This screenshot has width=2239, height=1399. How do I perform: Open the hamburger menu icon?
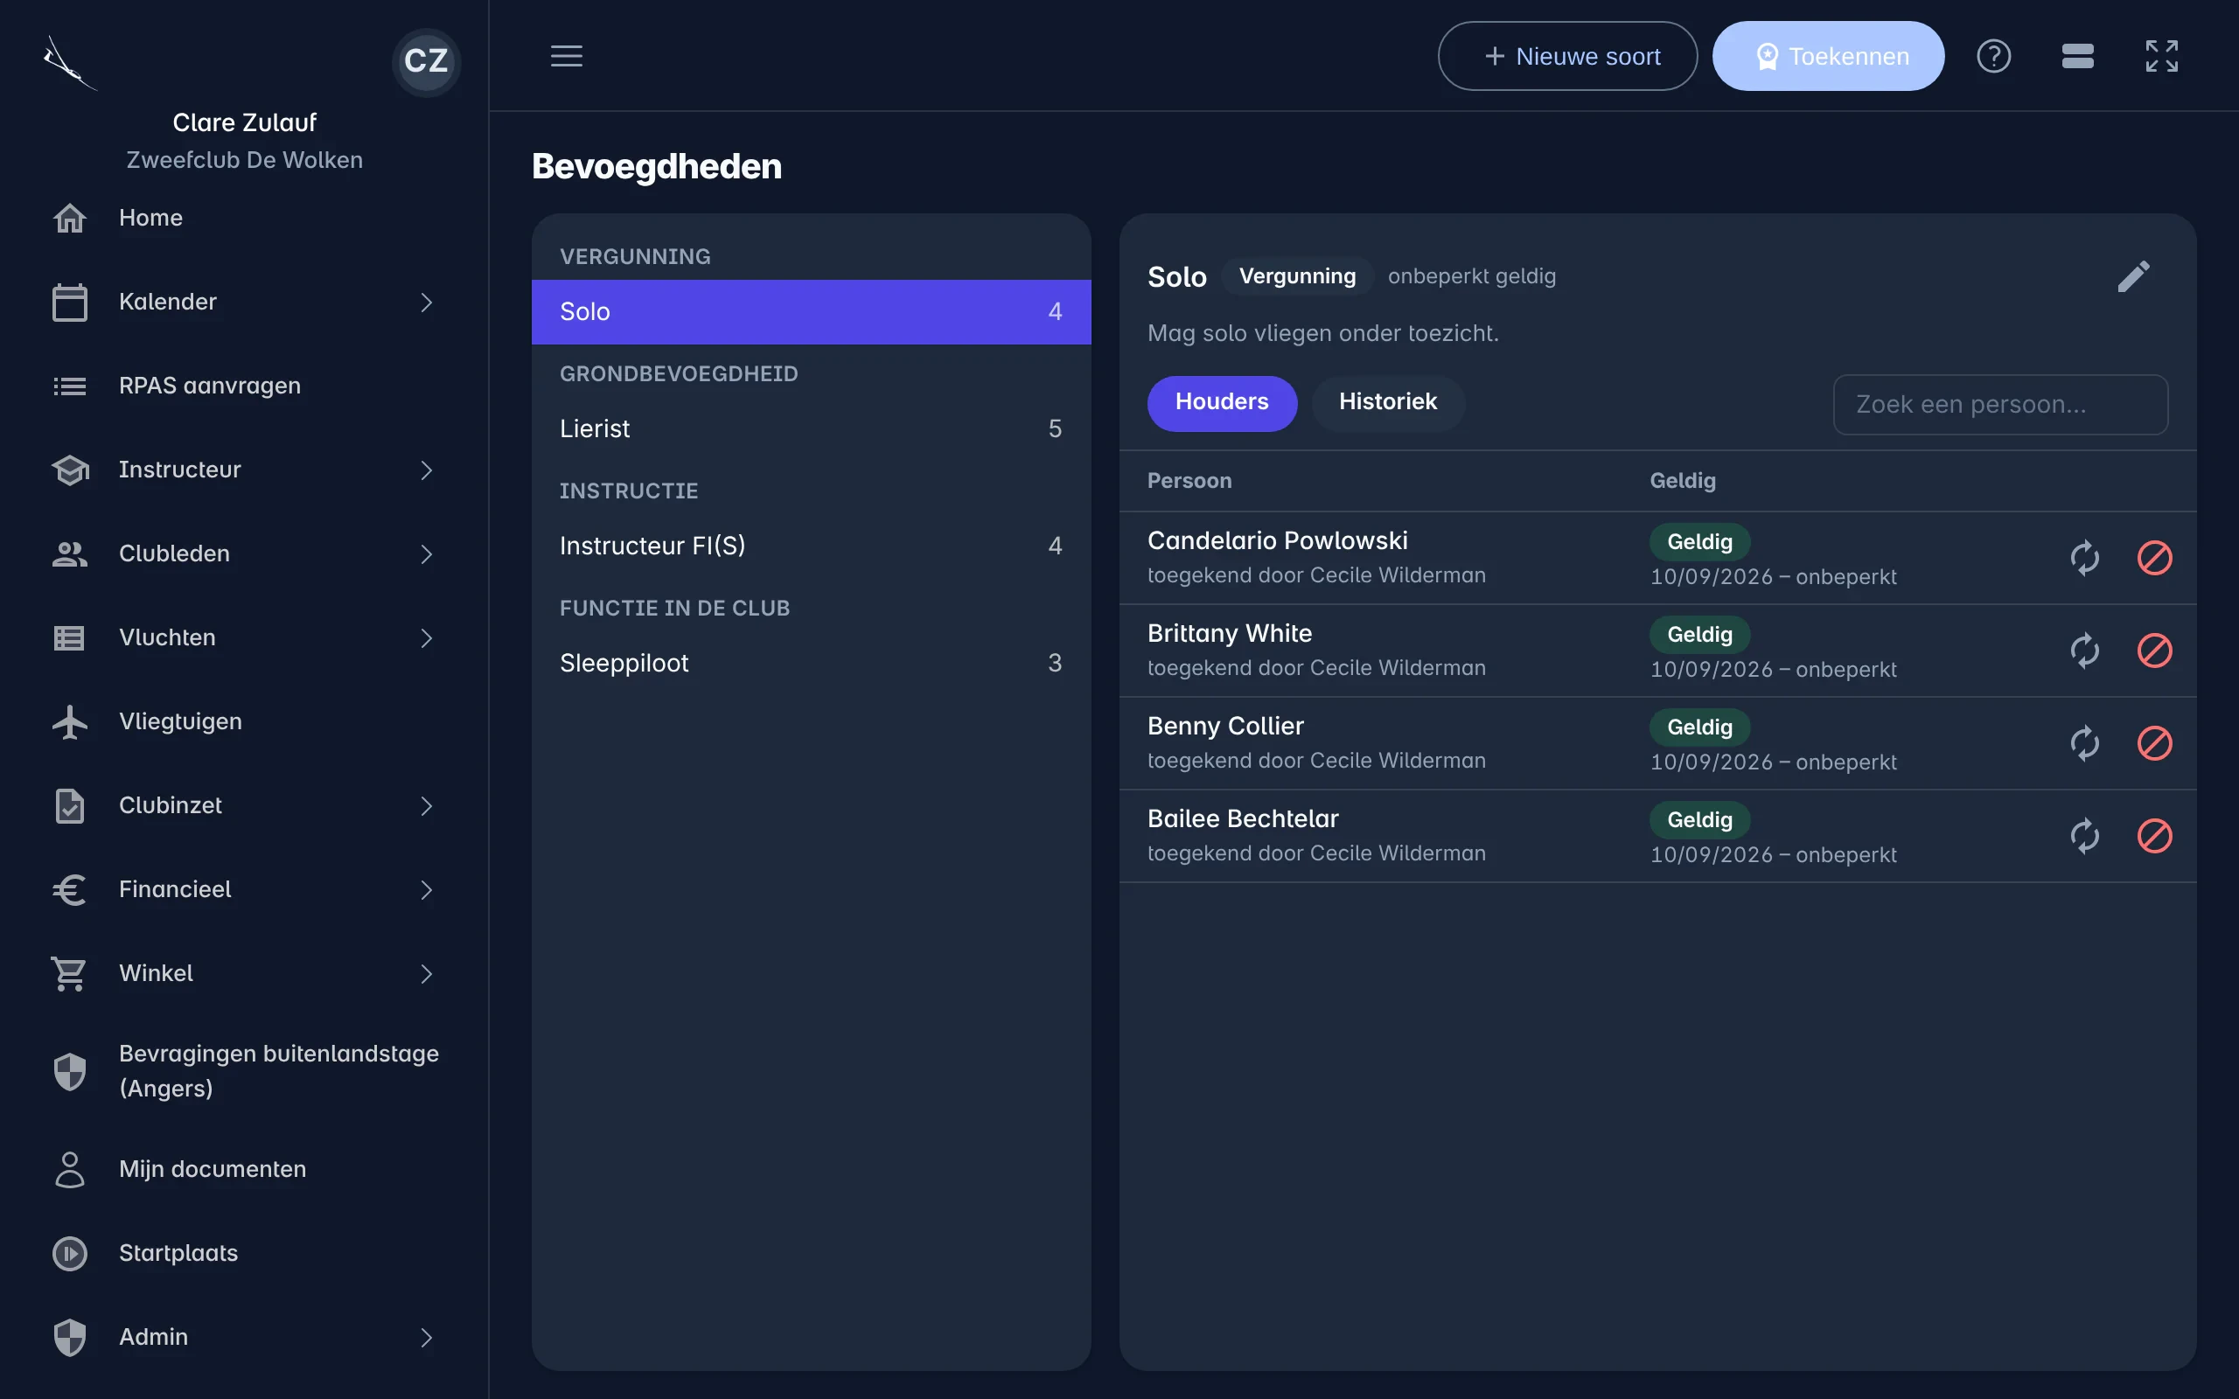(x=566, y=55)
